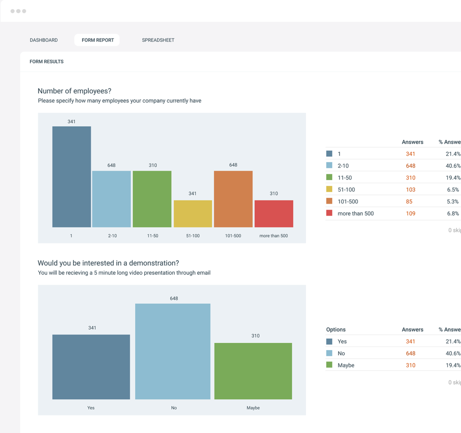
Task: Select the Maybe row in the table
Action: click(361, 365)
